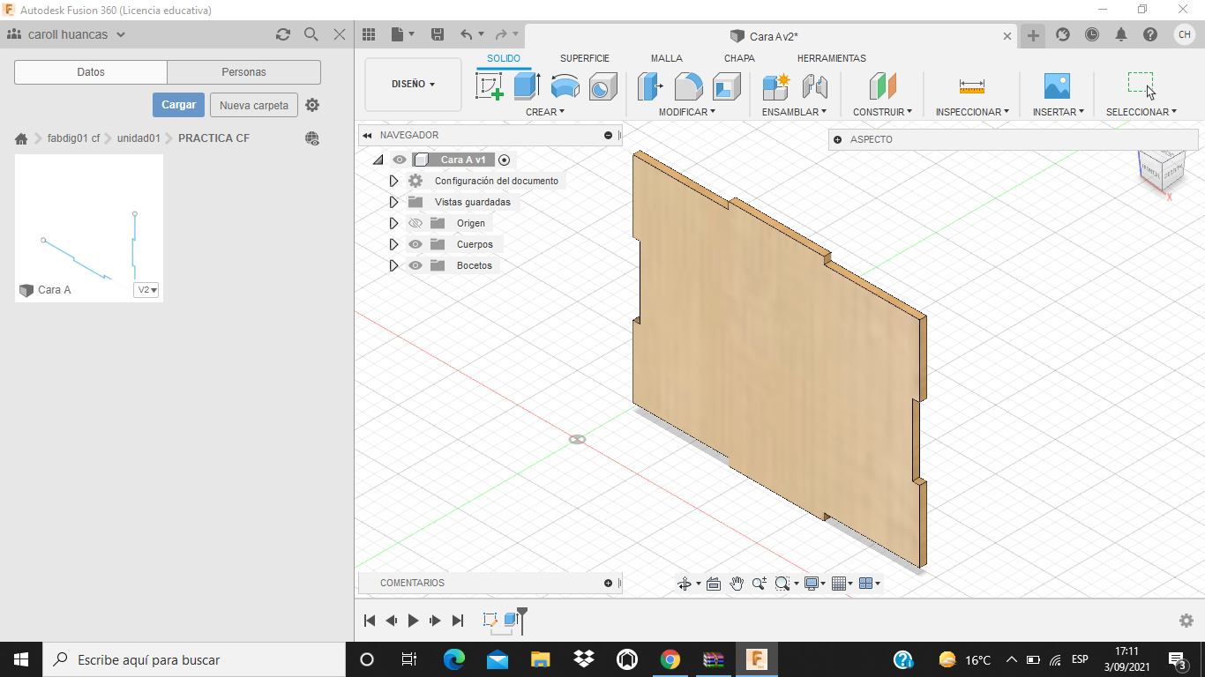
Task: Open the V2 version dropdown
Action: coord(146,290)
